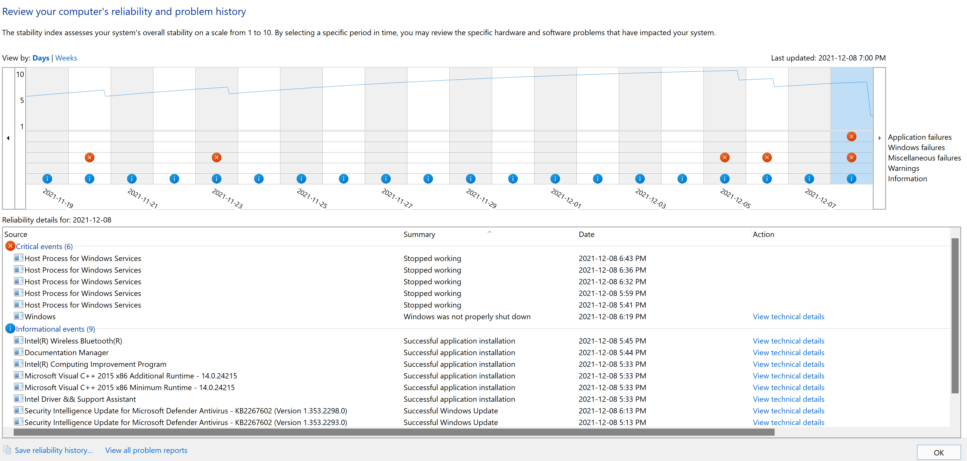This screenshot has width=967, height=461.
Task: Click the information icon below 2021-11-19
Action: coord(47,178)
